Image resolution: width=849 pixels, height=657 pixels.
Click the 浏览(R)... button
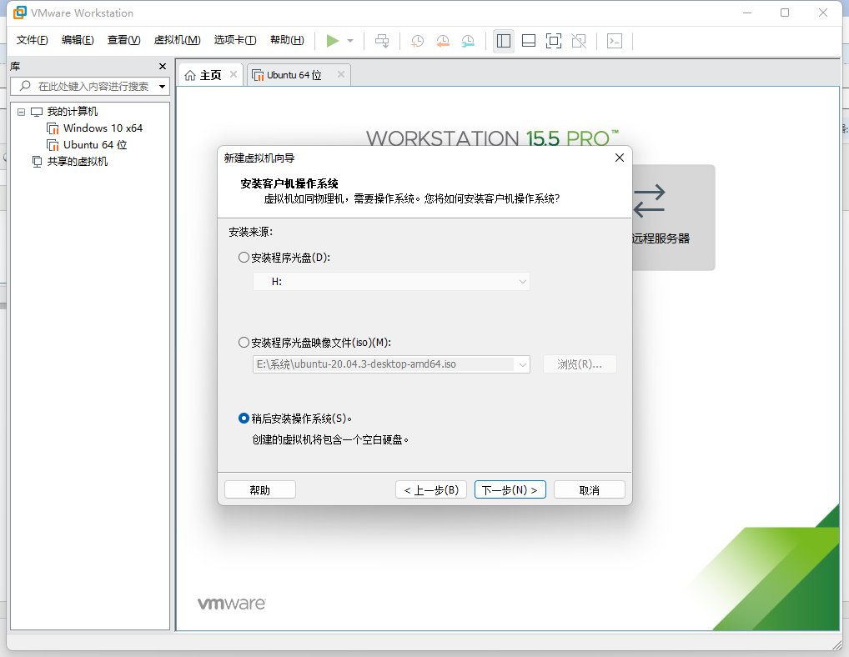click(580, 364)
